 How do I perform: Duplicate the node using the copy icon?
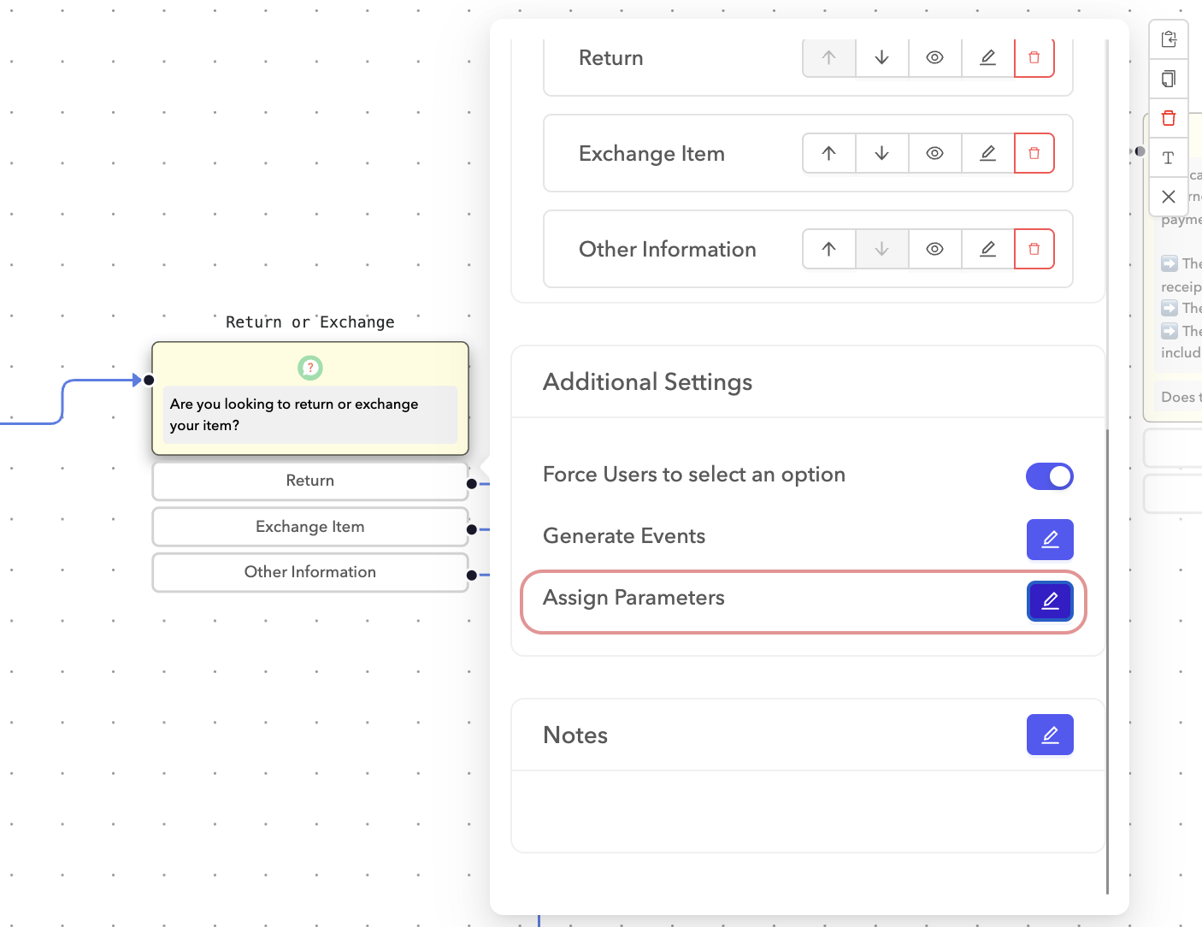click(x=1169, y=79)
